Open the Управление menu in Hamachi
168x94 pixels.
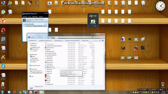(35, 17)
